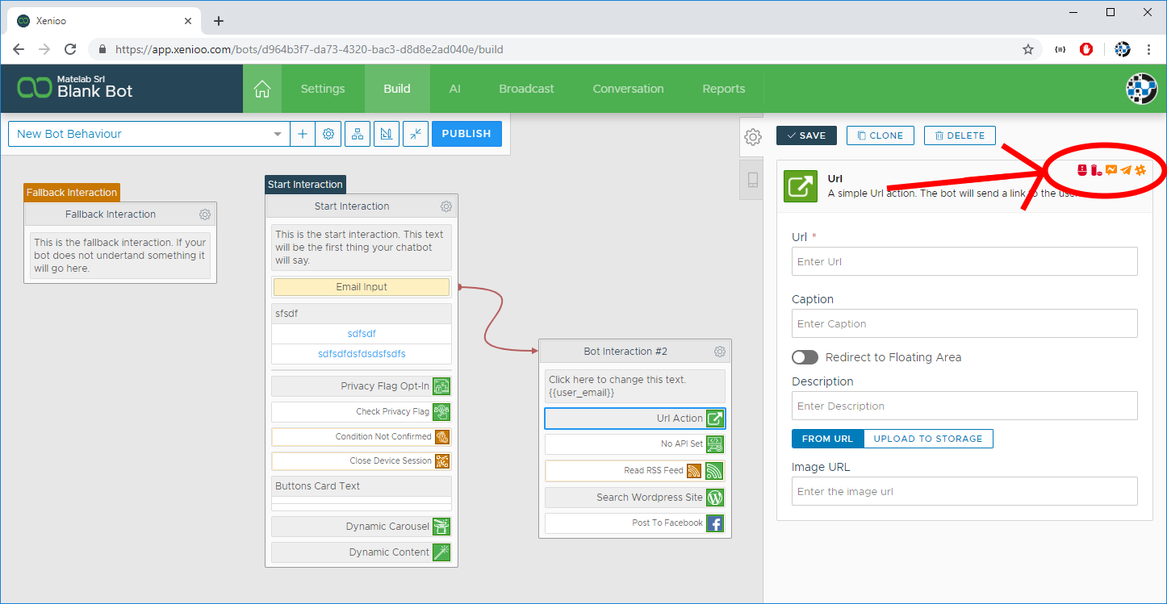
Task: Open the mobile preview side tab
Action: [x=752, y=180]
